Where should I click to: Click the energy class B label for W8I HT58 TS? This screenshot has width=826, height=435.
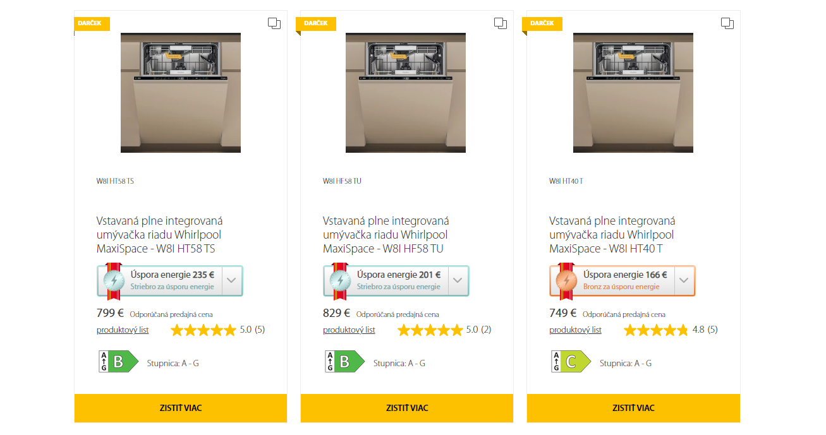point(118,362)
